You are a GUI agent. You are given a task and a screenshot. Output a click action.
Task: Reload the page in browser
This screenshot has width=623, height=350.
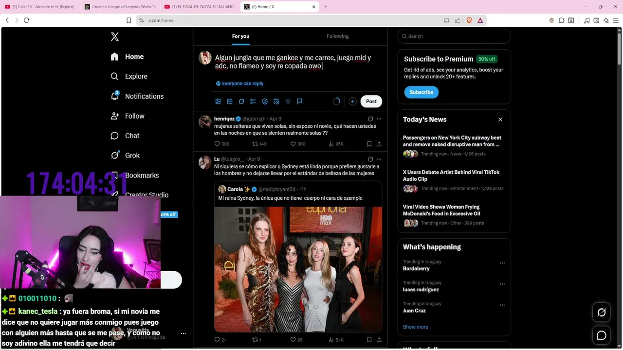[26, 20]
